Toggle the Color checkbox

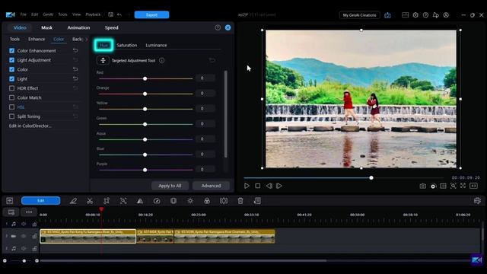(12, 69)
